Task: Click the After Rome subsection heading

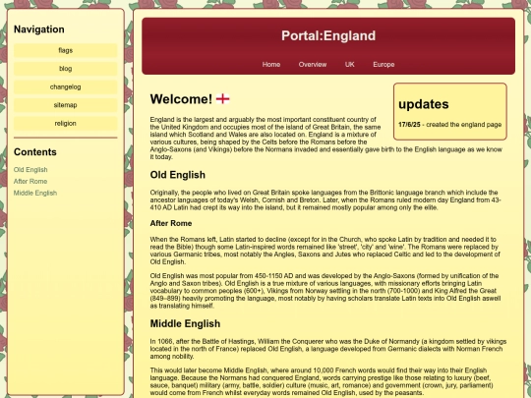Action: click(171, 223)
